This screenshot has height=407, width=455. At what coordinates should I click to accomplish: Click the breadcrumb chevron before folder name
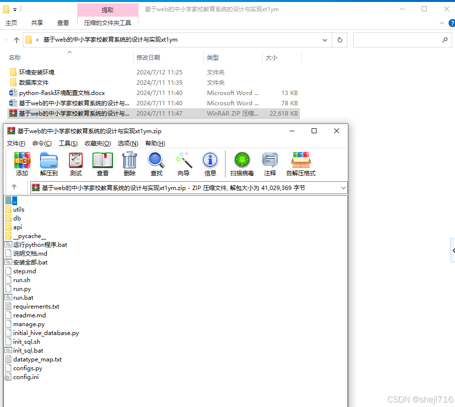click(37, 40)
